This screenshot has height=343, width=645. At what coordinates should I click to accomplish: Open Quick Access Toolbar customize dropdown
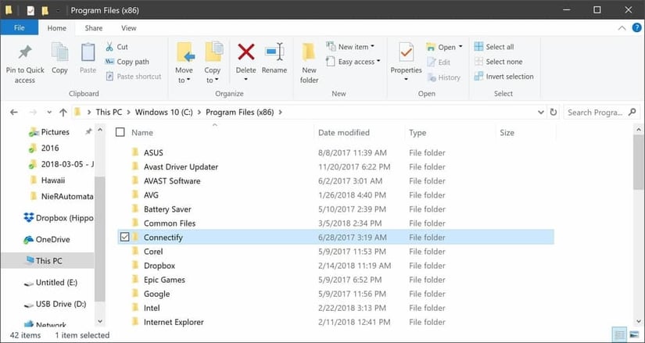pyautogui.click(x=58, y=10)
